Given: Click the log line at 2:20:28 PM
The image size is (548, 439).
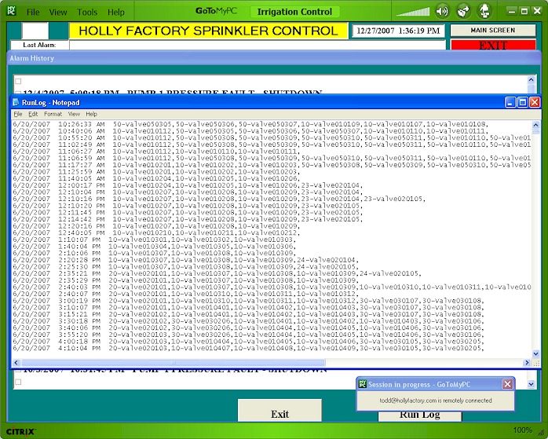Looking at the screenshot, I should coord(186,260).
